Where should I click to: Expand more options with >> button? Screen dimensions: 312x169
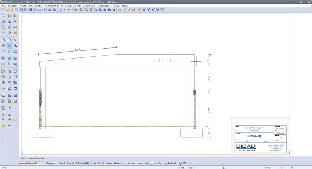point(191,163)
